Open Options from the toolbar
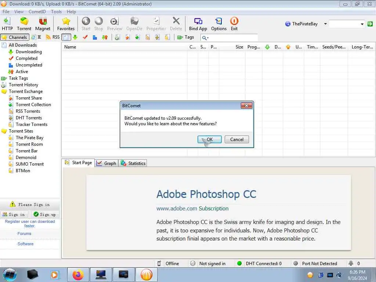 219,24
